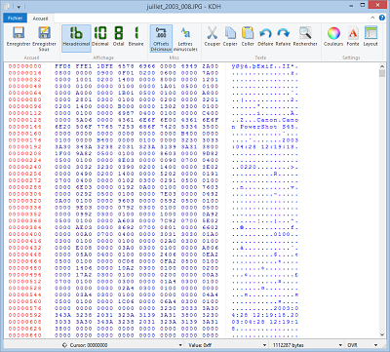Click the vertical scrollbar thumb
This screenshot has height=352, width=390.
click(382, 74)
